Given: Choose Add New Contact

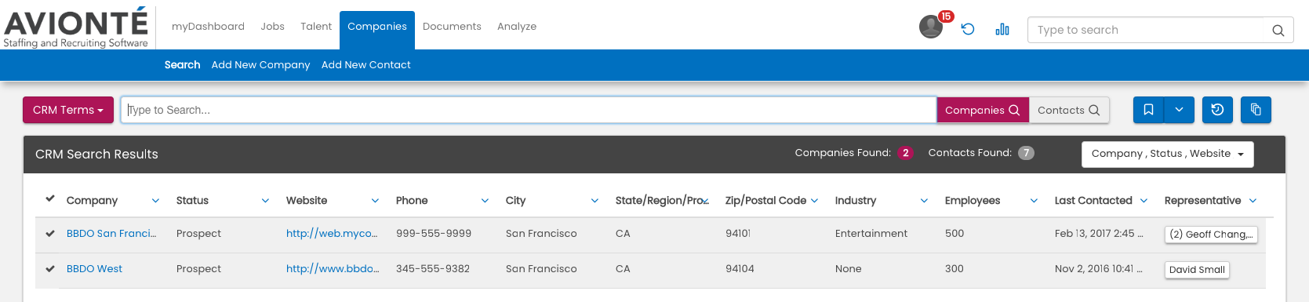Looking at the screenshot, I should (x=365, y=65).
